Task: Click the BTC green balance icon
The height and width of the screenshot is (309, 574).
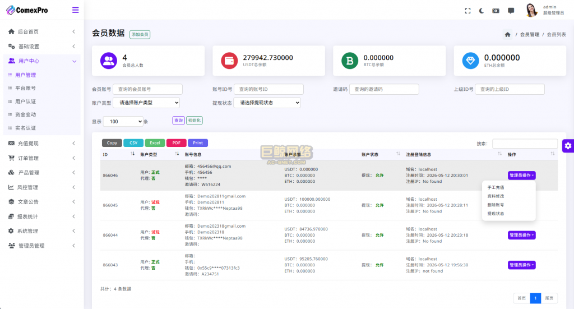Action: tap(350, 61)
